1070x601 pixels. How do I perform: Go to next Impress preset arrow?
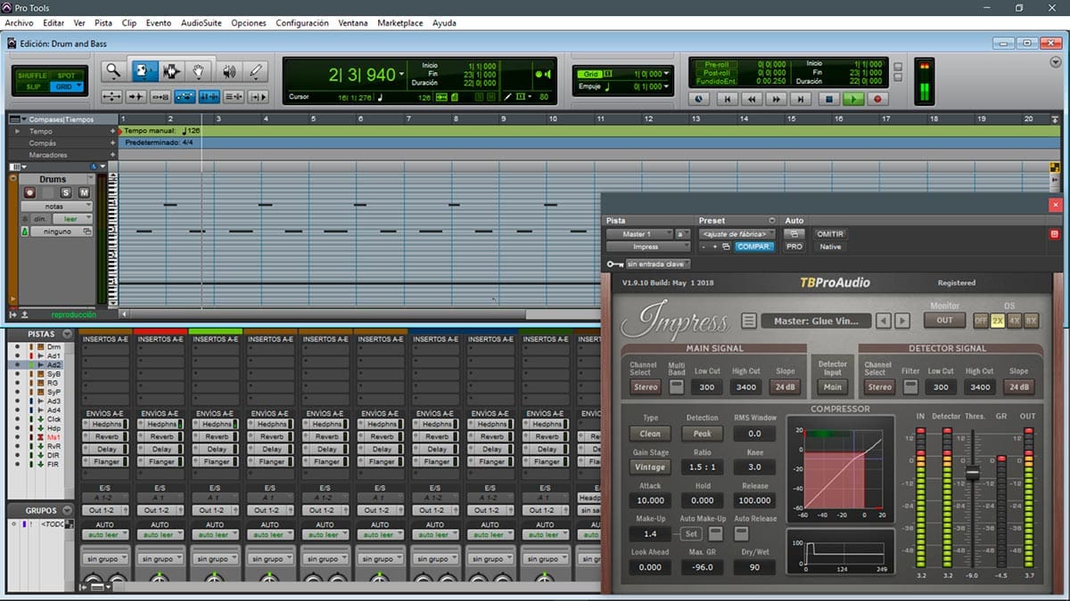pyautogui.click(x=902, y=321)
